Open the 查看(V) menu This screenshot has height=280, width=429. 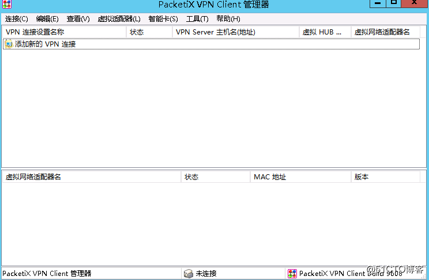[x=78, y=19]
